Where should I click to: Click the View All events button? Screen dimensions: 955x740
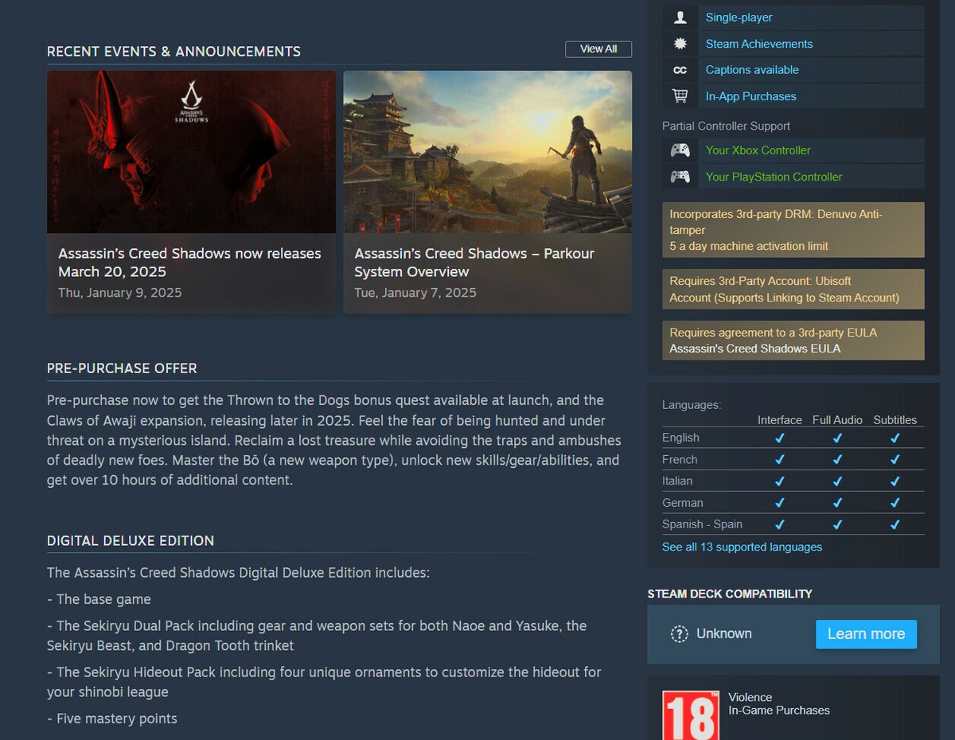tap(598, 49)
